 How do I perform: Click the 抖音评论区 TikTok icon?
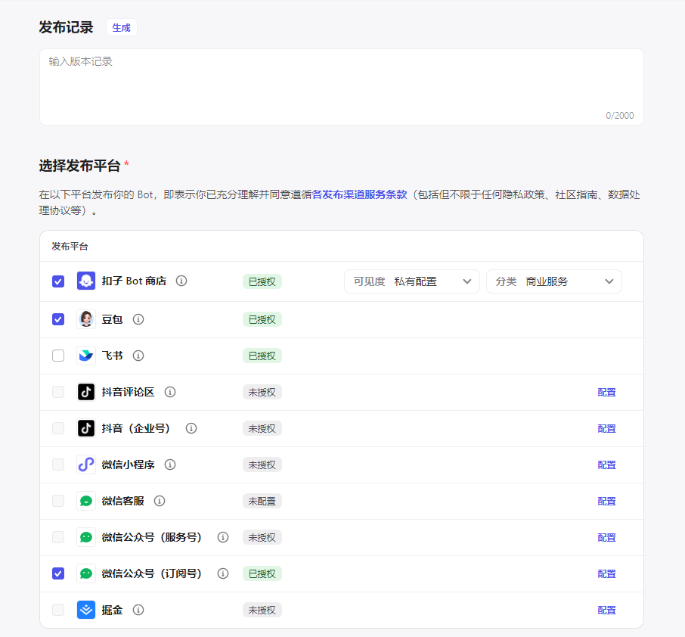tap(86, 392)
